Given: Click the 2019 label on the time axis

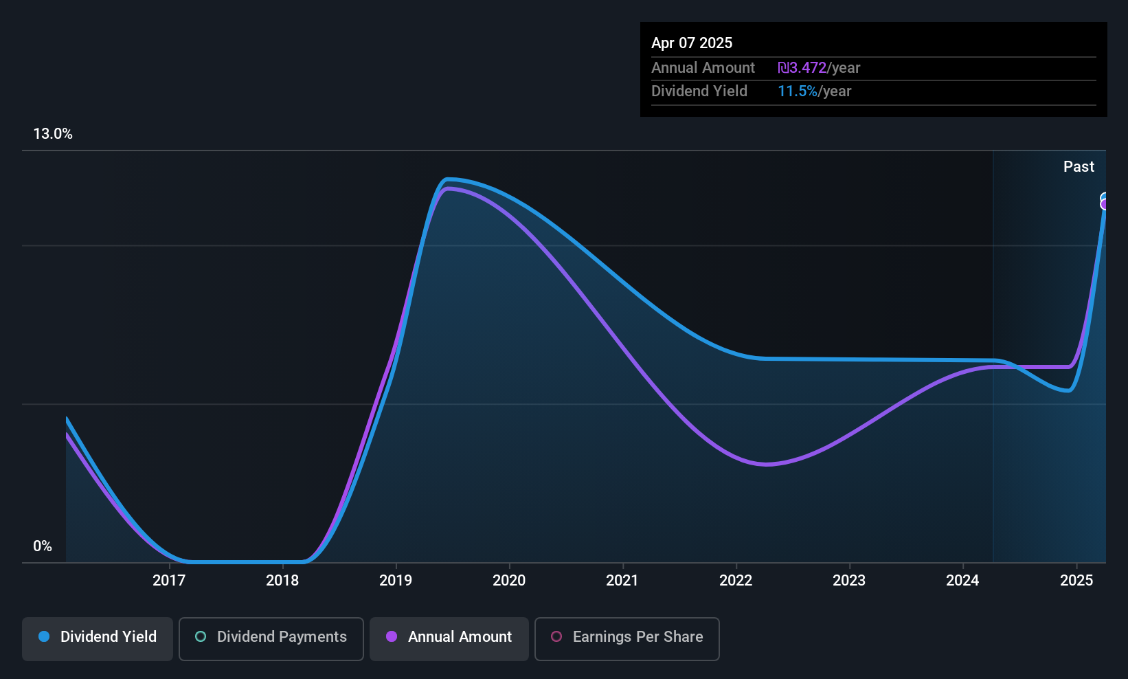Looking at the screenshot, I should (x=396, y=581).
